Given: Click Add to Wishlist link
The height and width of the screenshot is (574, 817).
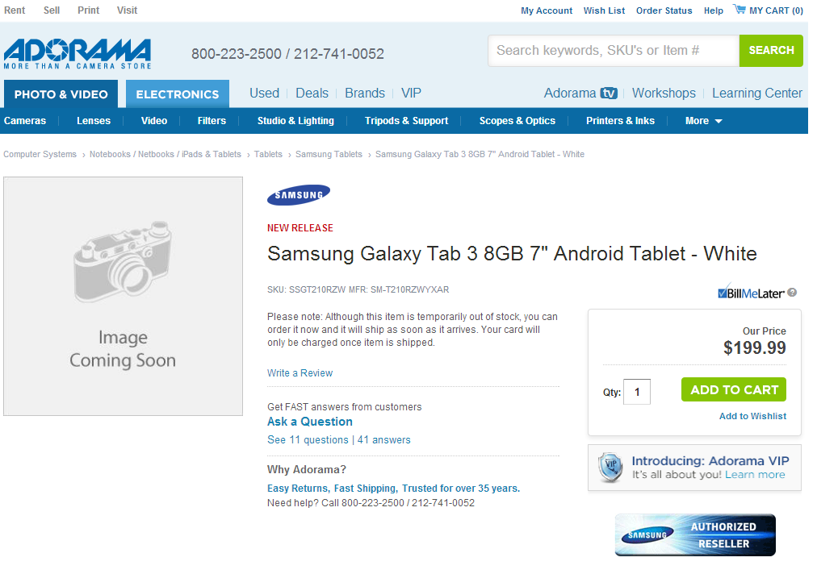Looking at the screenshot, I should [x=752, y=416].
